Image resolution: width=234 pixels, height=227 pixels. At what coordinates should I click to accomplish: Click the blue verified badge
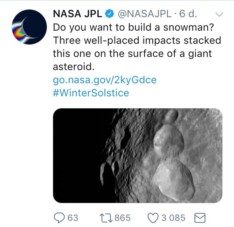click(x=109, y=14)
